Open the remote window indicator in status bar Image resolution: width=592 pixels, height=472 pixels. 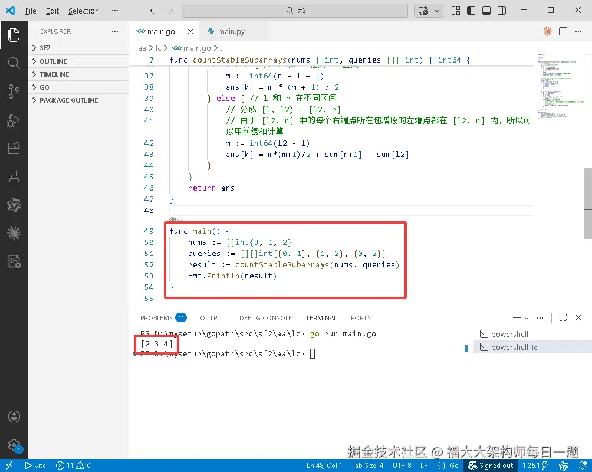9,466
